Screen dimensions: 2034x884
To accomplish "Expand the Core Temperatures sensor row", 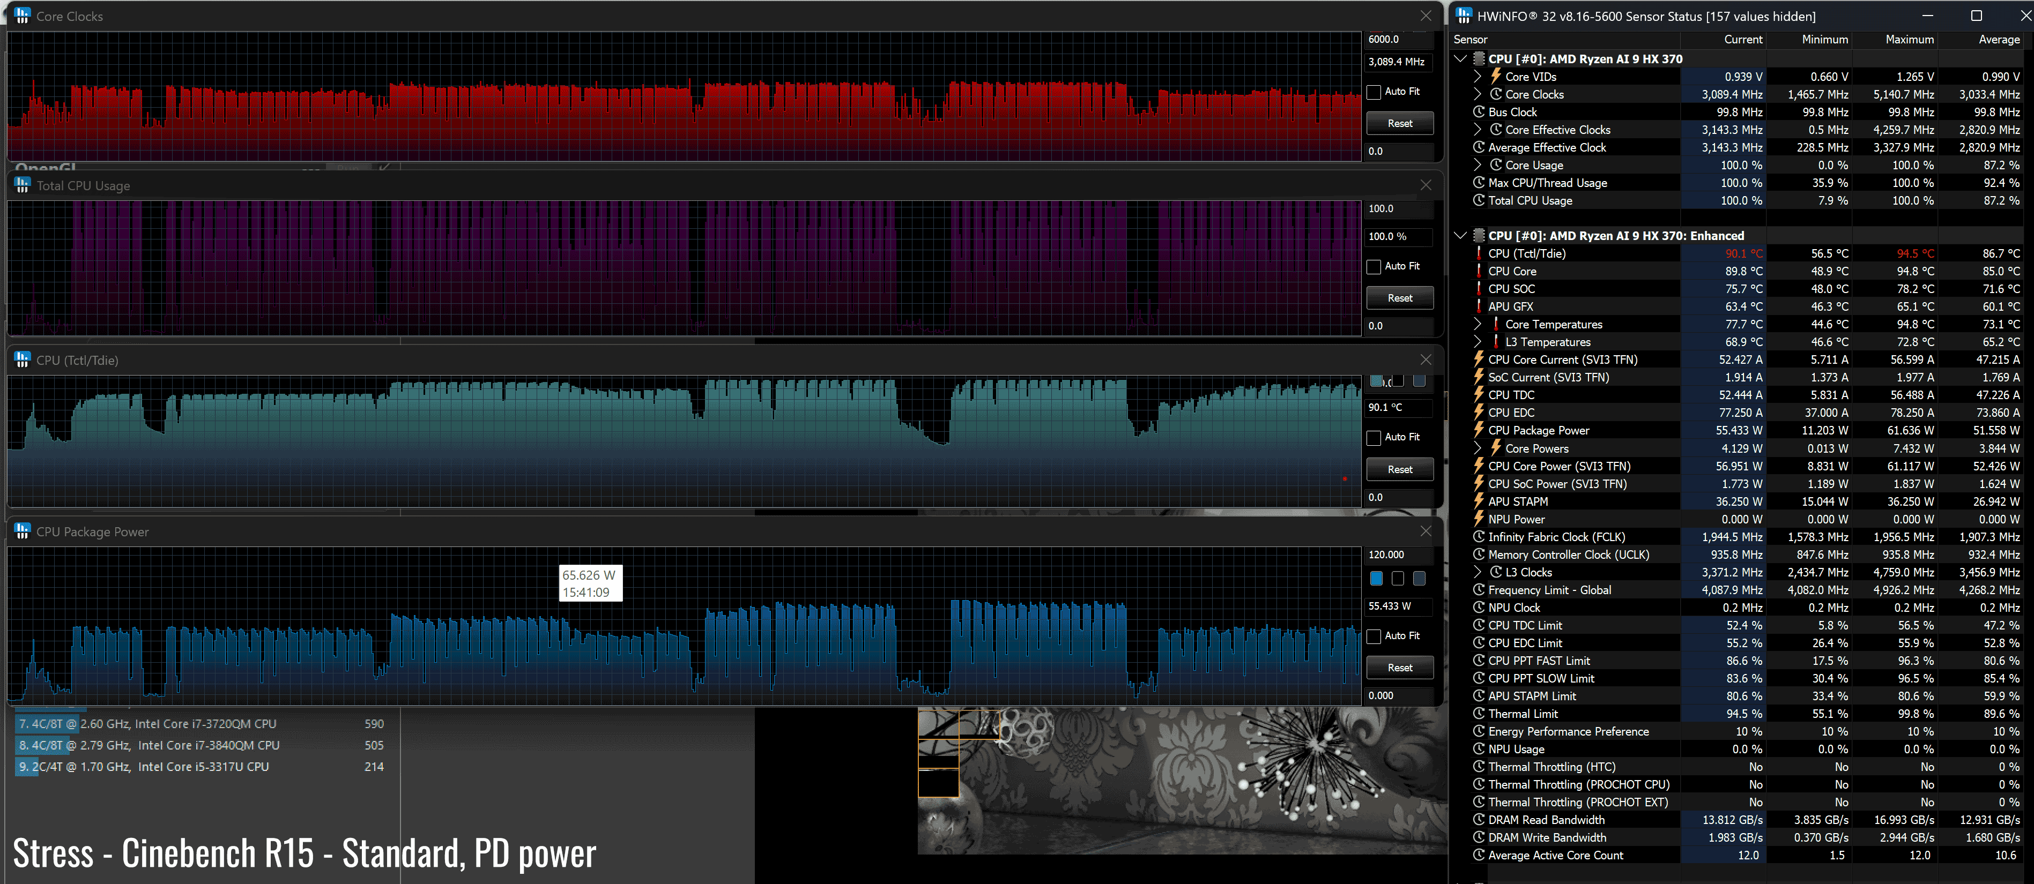I will click(1478, 324).
